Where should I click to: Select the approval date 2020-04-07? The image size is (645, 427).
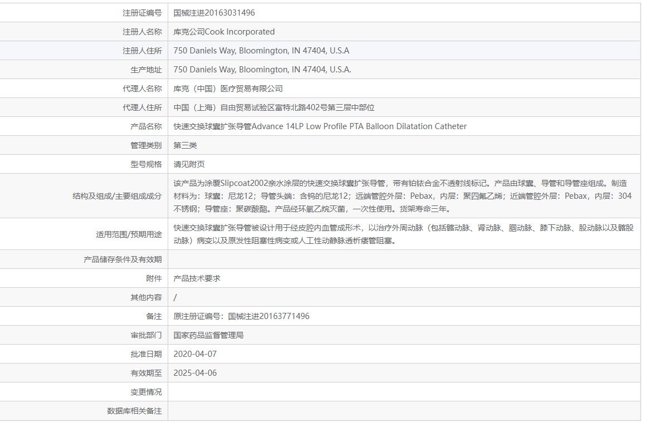coord(195,354)
